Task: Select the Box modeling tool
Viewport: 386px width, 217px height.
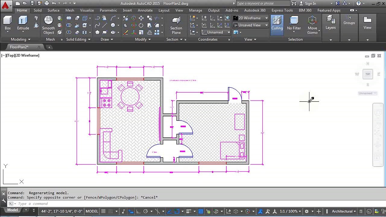Action: pos(8,23)
